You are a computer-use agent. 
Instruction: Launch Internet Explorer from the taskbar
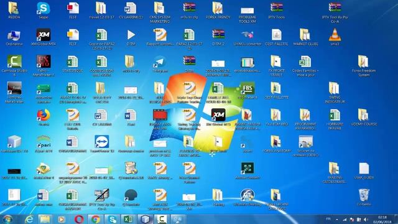(x=29, y=219)
